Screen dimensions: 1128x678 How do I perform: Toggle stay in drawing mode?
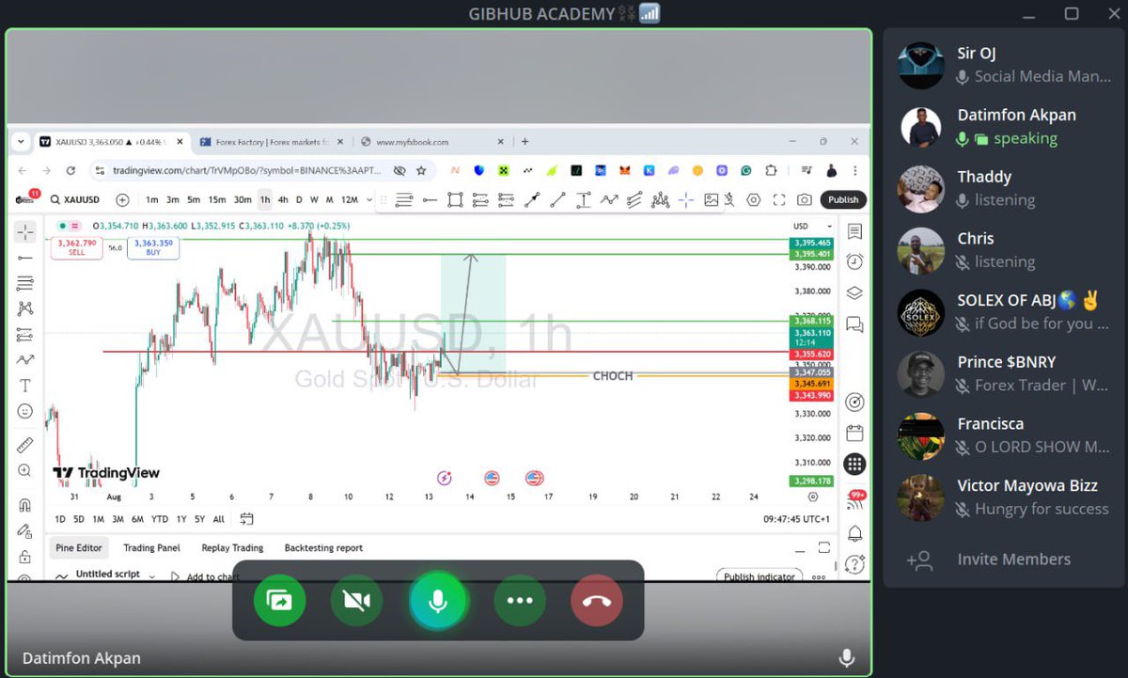tap(24, 531)
